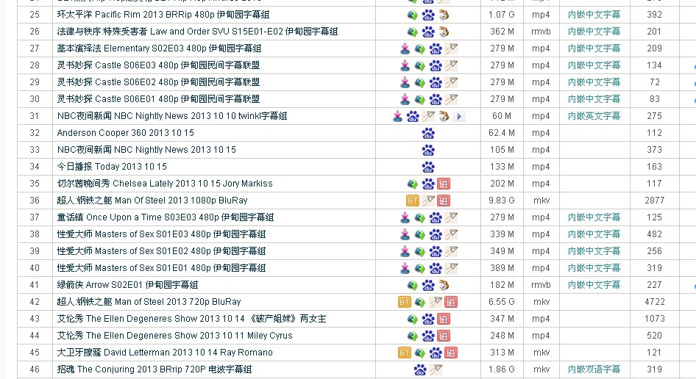Click paper plane icon for Once Upon a Time S03E03
Image resolution: width=696 pixels, height=379 pixels.
click(x=452, y=217)
